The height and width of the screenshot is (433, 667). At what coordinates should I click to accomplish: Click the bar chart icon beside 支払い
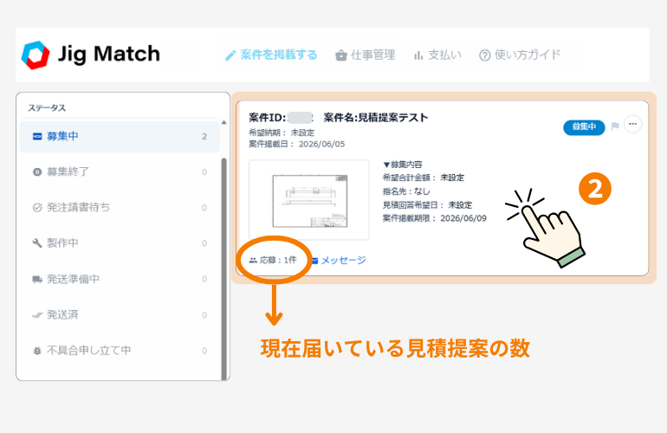click(x=418, y=55)
